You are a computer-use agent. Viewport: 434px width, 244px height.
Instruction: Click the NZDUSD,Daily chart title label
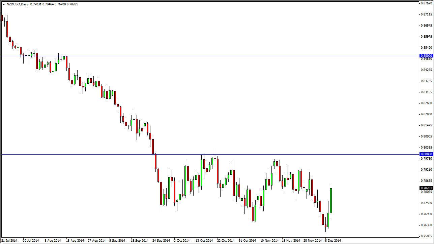[x=18, y=4]
